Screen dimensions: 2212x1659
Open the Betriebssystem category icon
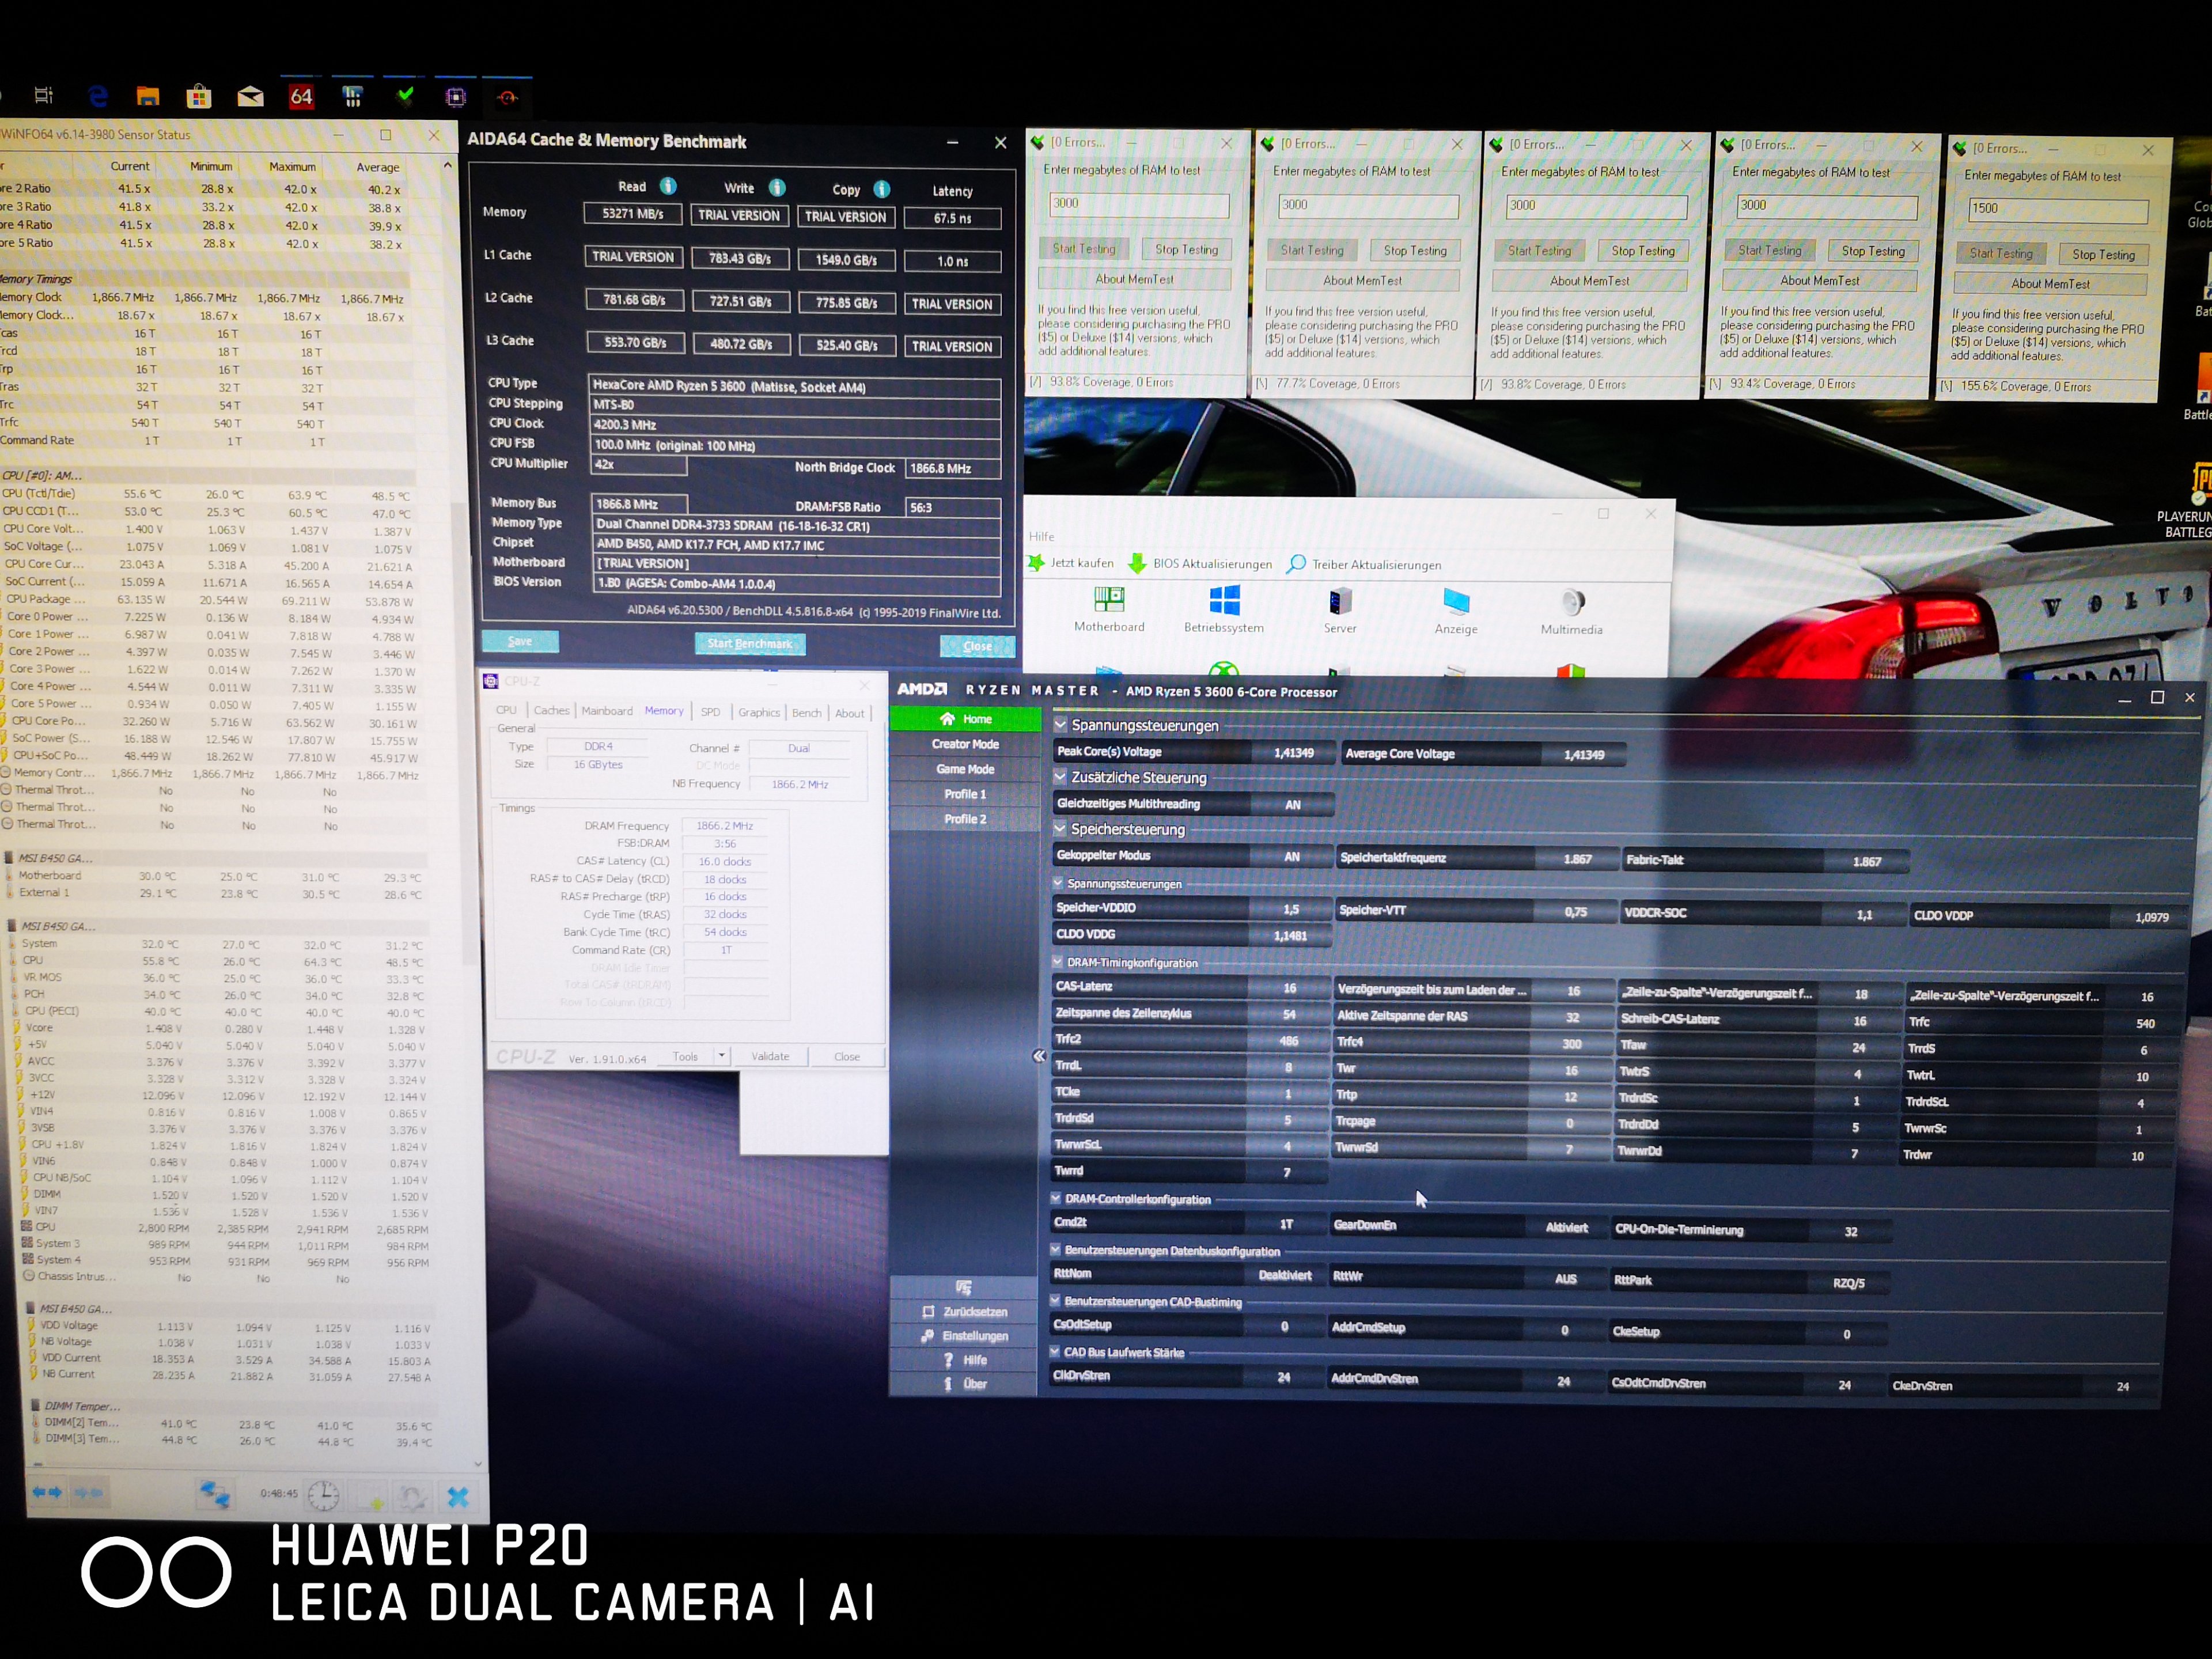pyautogui.click(x=1224, y=601)
